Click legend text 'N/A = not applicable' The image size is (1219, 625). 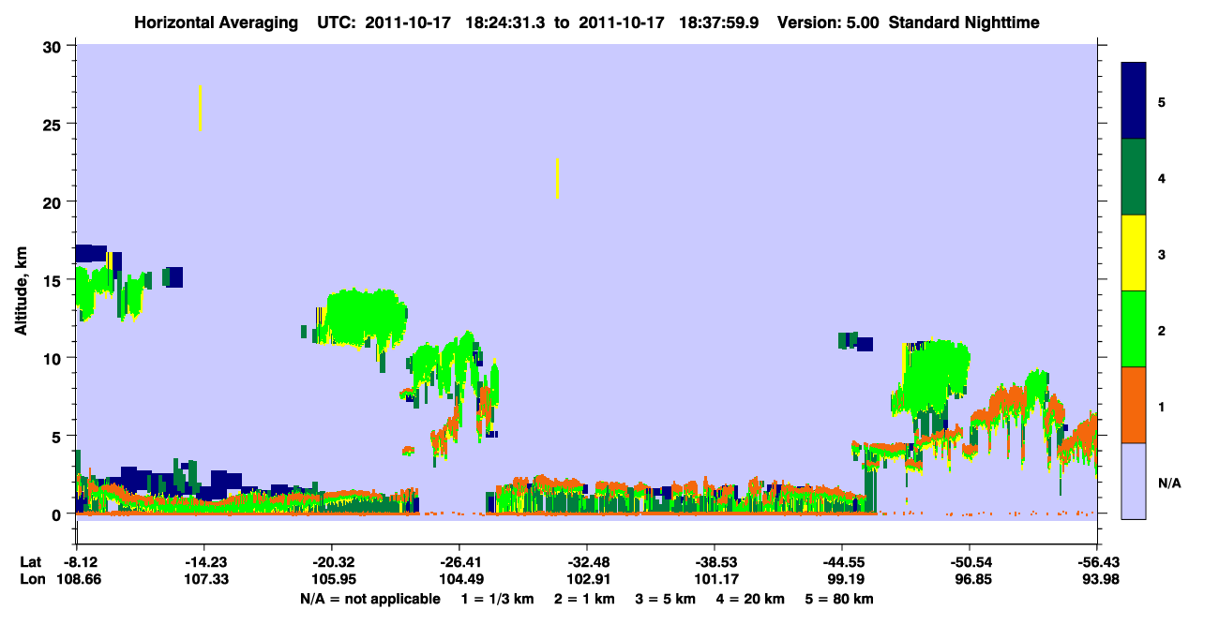click(x=369, y=599)
